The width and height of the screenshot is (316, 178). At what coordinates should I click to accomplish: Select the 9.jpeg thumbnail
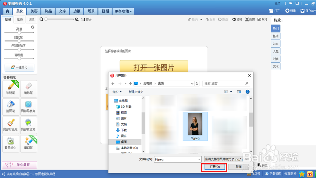(195, 126)
